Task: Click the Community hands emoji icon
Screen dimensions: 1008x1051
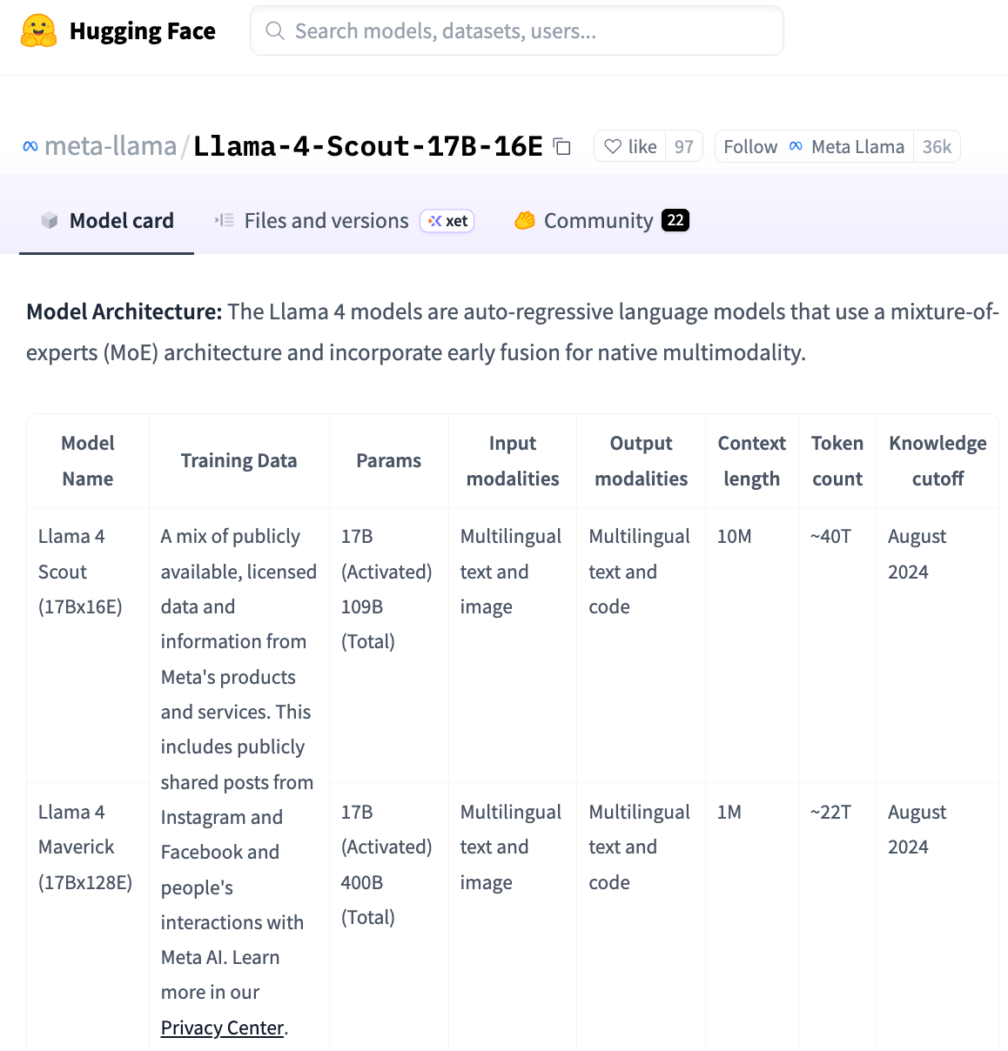Action: [x=524, y=220]
